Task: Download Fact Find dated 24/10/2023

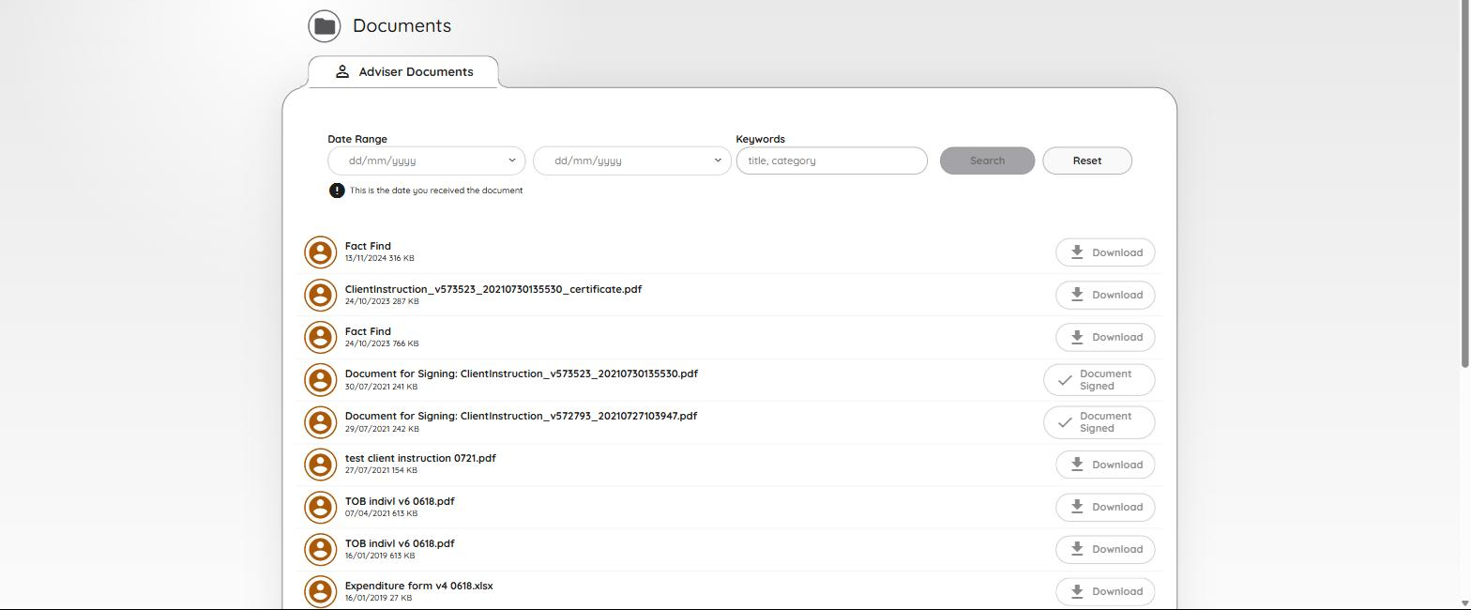Action: (x=1105, y=337)
